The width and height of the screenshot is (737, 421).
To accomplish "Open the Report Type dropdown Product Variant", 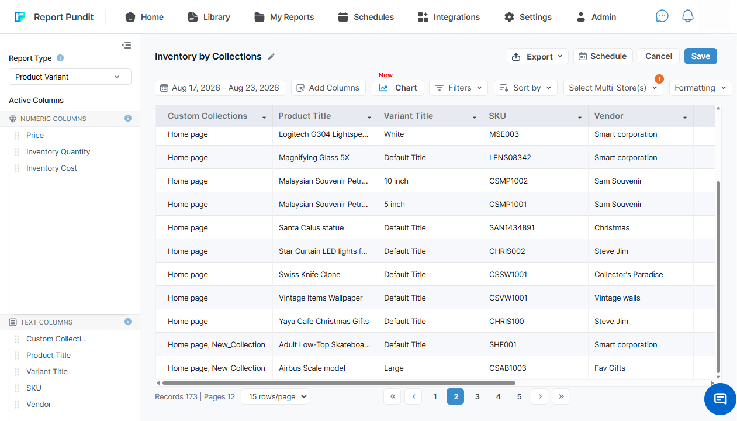I will click(70, 77).
